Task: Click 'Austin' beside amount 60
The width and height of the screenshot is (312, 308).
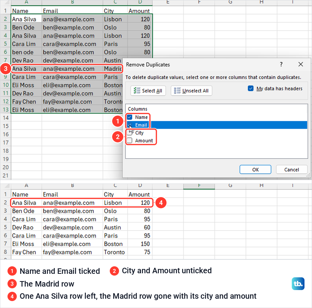Action: coord(115,228)
